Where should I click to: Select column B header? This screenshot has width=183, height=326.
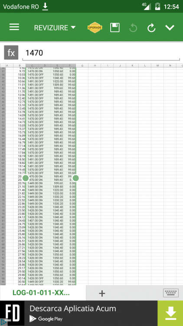[19, 66]
